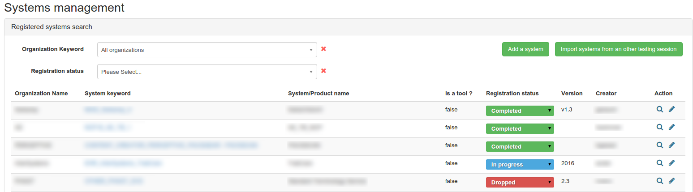Open the system keyword link for version 2016 row
Screen dimensions: 693x192
click(123, 163)
